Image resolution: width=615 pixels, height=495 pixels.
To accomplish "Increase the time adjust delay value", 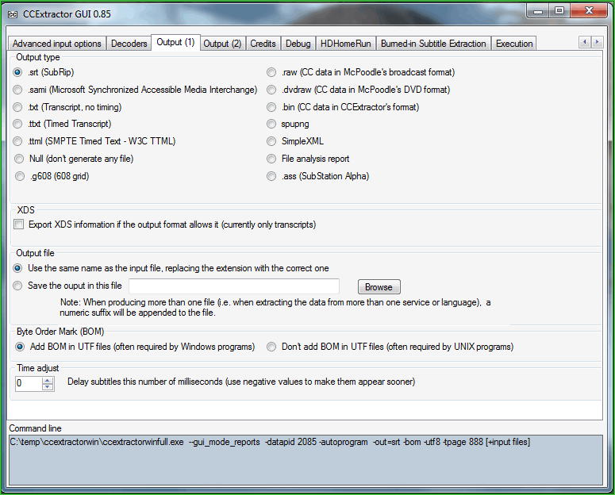I will pos(48,380).
